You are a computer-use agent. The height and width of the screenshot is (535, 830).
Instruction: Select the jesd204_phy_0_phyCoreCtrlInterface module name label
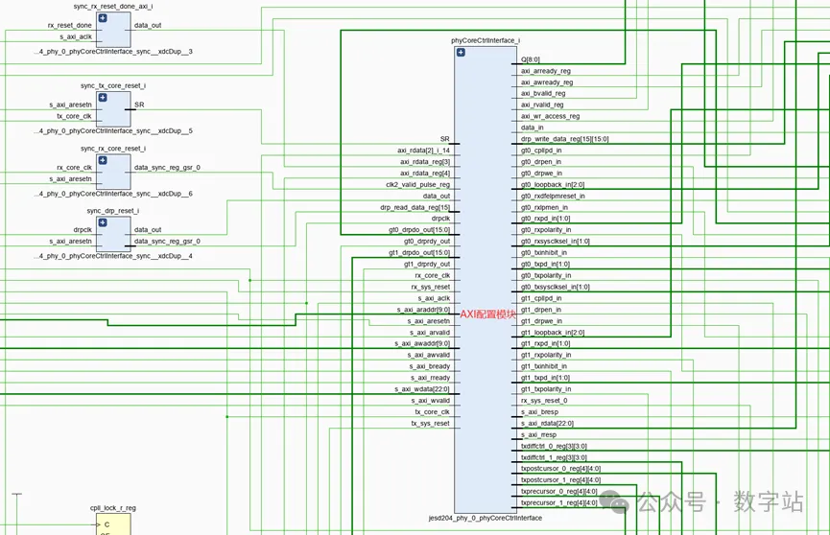(x=485, y=518)
